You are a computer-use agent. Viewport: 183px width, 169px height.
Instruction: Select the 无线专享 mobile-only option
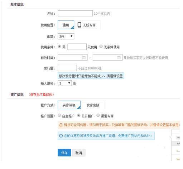[x=88, y=25]
